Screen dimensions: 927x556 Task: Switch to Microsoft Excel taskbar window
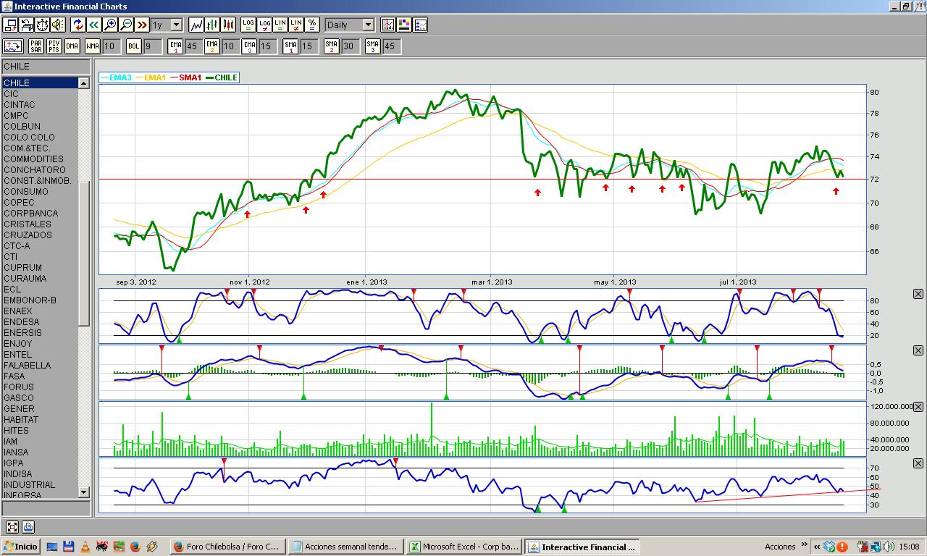click(464, 547)
